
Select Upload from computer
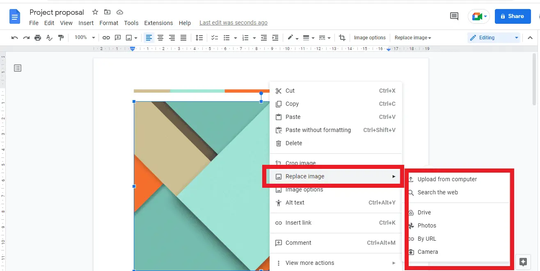point(446,179)
